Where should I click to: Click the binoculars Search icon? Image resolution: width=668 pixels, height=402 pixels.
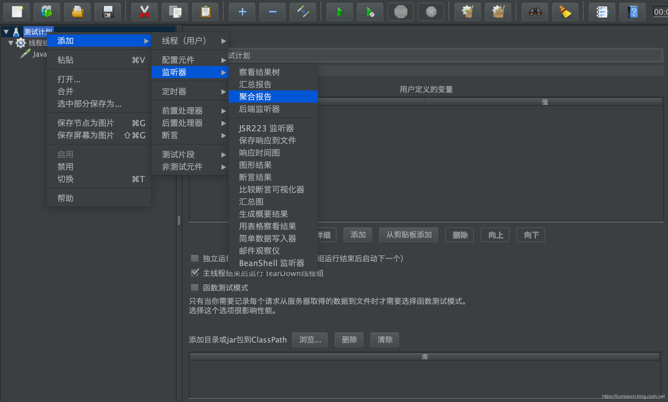pos(535,12)
